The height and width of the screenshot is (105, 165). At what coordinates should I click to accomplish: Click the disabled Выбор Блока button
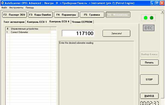149,54
